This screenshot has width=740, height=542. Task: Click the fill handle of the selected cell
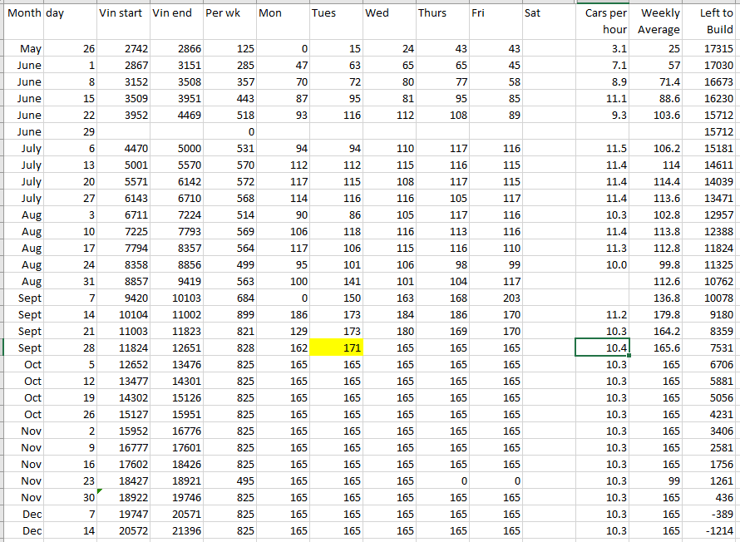[x=629, y=356]
